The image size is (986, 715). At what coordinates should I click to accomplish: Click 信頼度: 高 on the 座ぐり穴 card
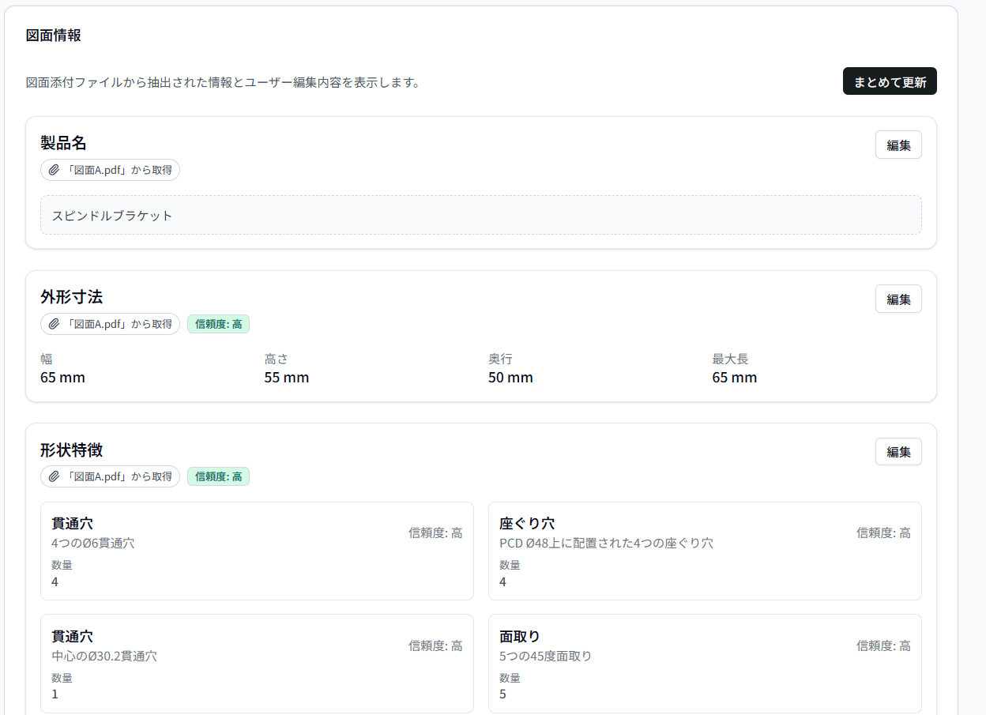click(884, 532)
